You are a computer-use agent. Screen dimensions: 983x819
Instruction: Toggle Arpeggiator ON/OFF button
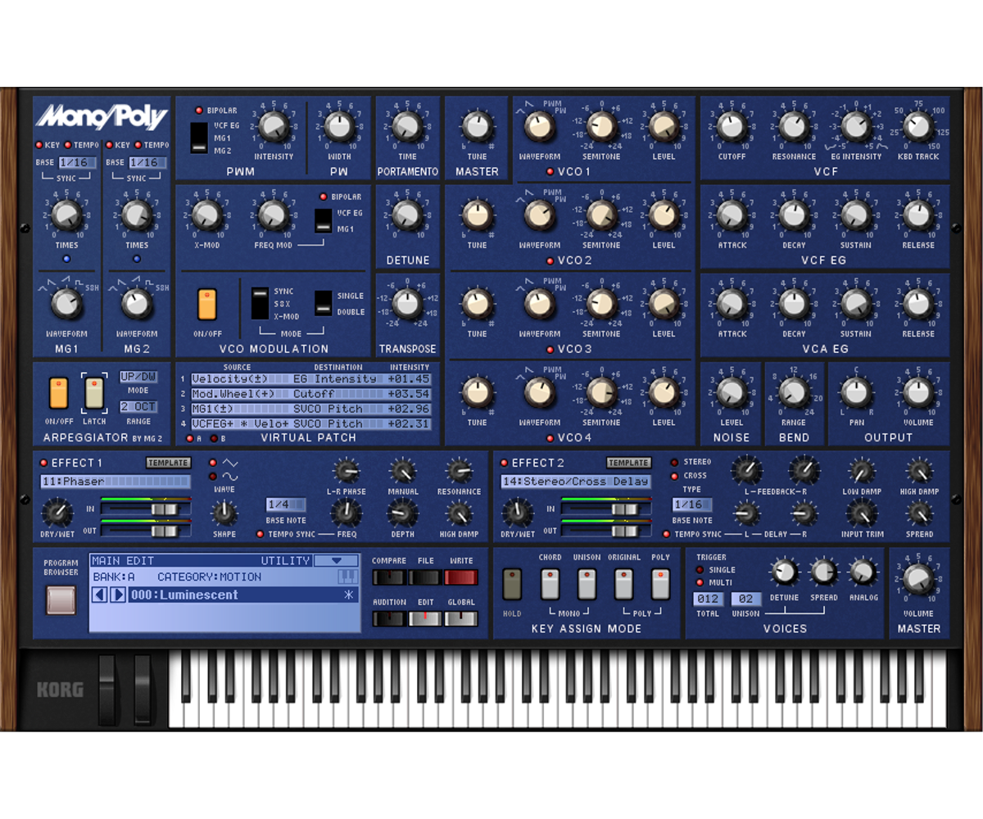coord(58,393)
